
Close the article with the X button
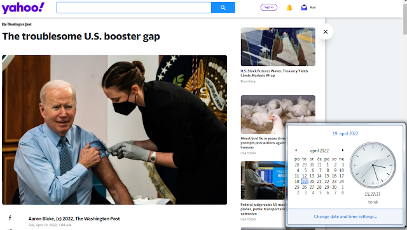(x=325, y=32)
